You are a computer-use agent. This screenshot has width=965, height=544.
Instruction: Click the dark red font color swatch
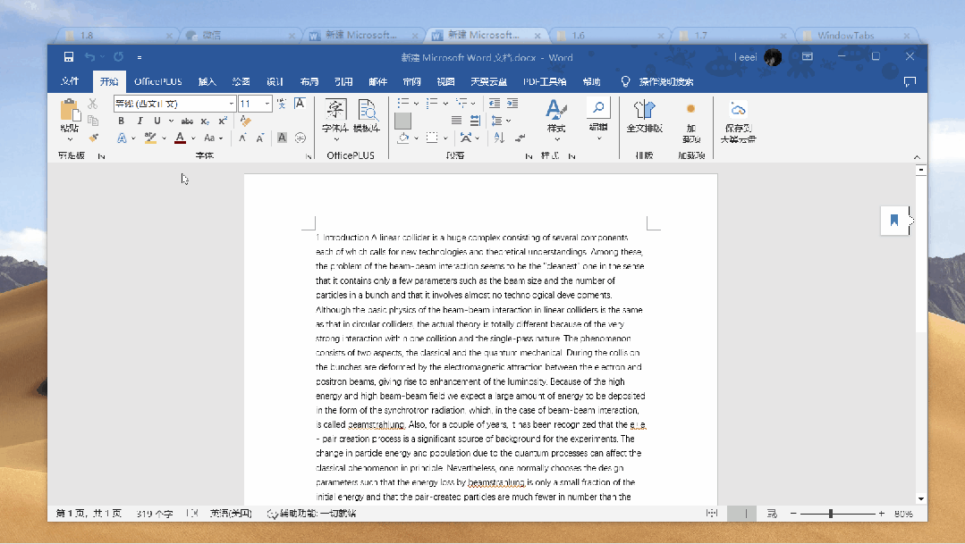(180, 138)
